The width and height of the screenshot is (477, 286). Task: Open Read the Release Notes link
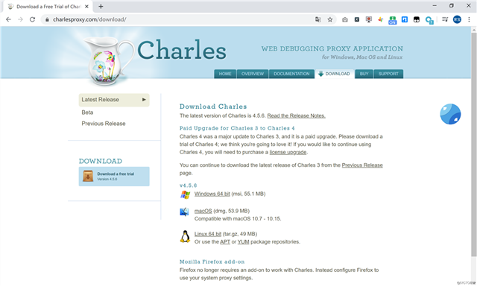pyautogui.click(x=297, y=115)
